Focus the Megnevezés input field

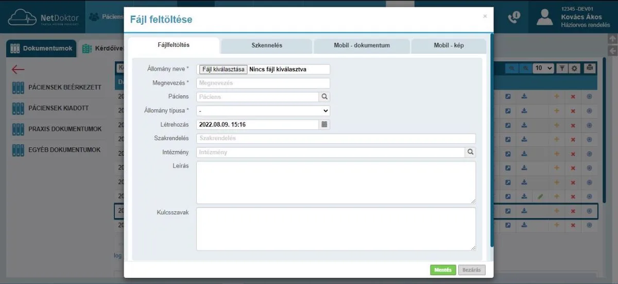click(x=263, y=83)
